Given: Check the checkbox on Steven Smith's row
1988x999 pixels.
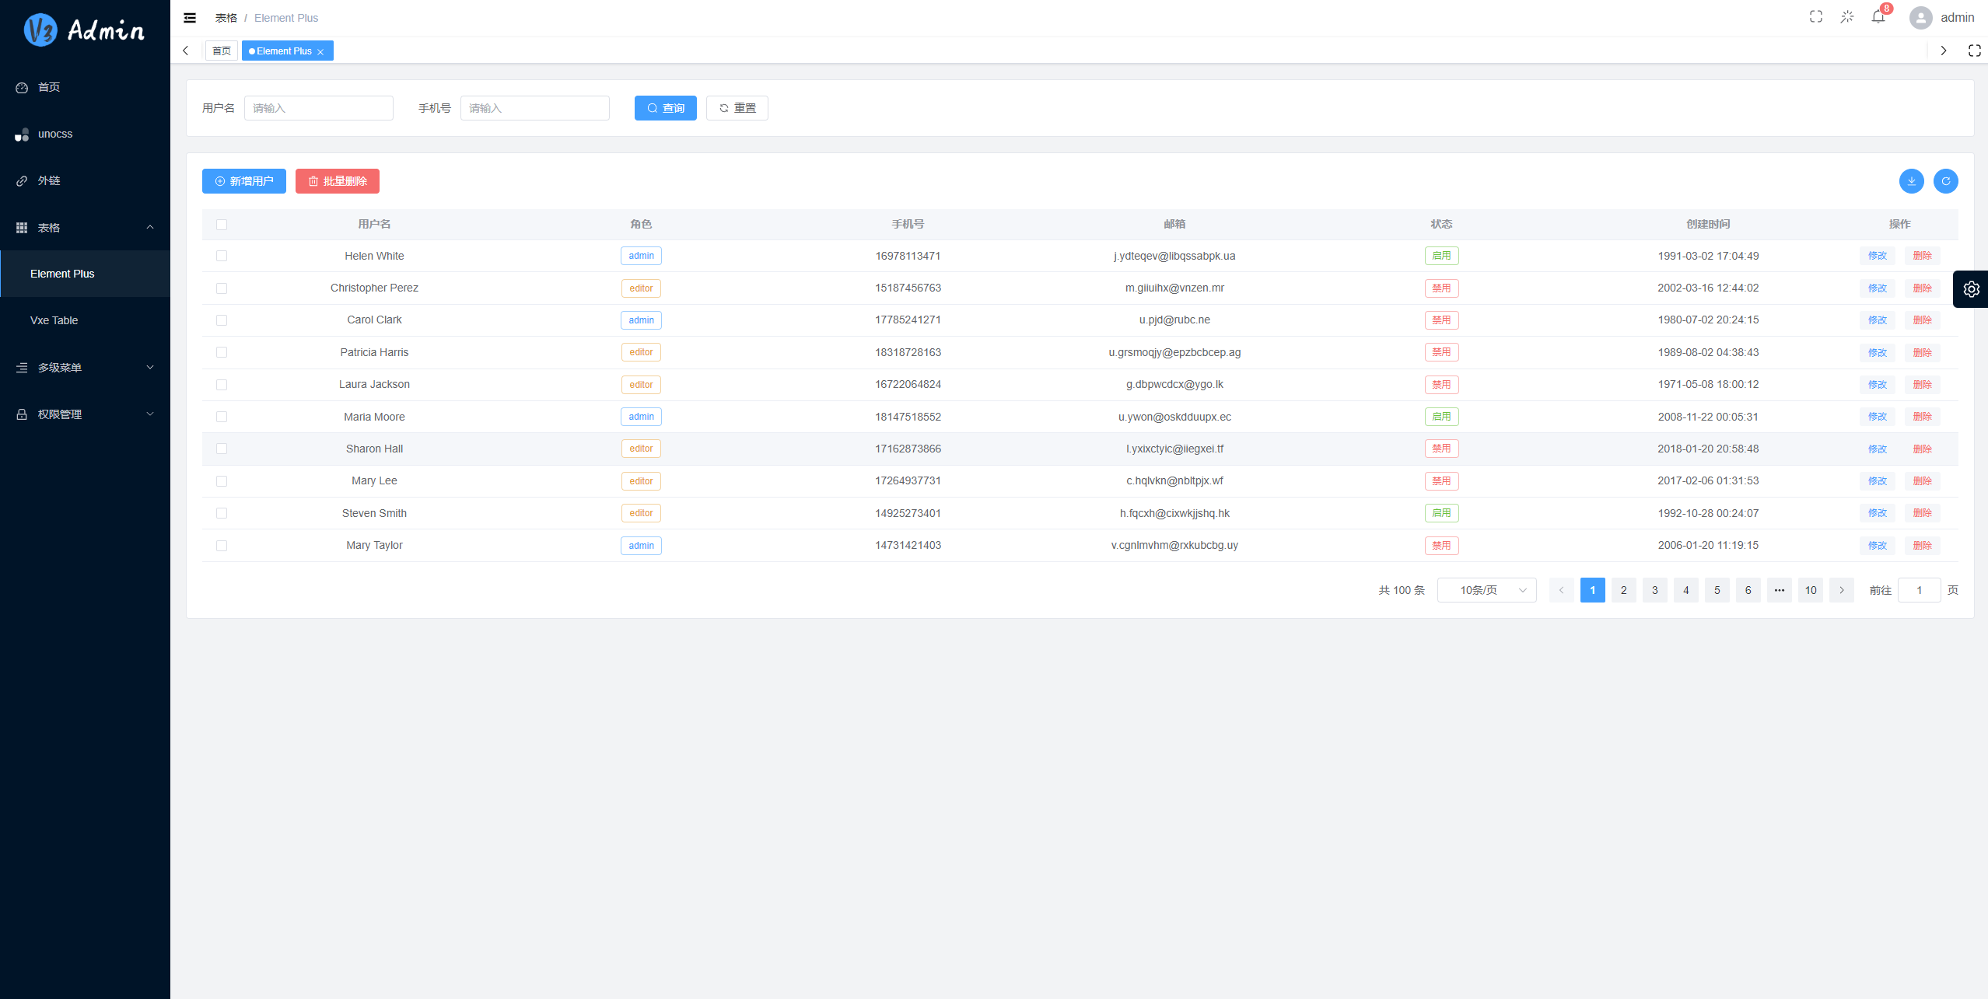Looking at the screenshot, I should [222, 513].
